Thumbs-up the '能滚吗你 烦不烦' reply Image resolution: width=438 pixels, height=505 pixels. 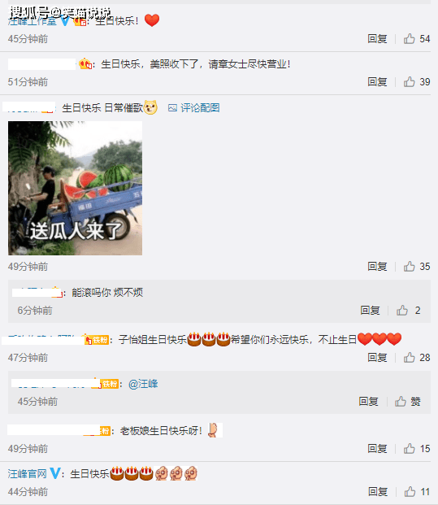coord(409,310)
